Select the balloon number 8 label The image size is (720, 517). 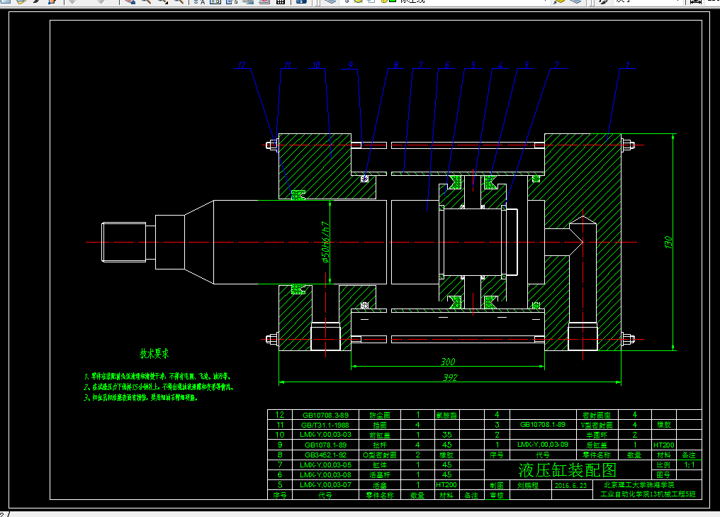click(396, 65)
